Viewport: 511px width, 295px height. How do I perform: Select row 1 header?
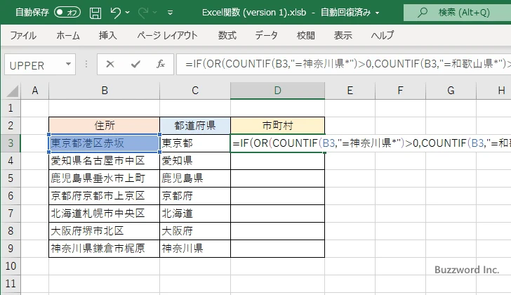pos(11,108)
